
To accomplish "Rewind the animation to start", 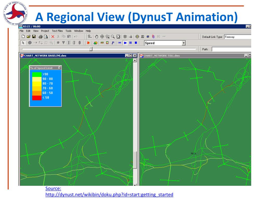I will (119, 43).
